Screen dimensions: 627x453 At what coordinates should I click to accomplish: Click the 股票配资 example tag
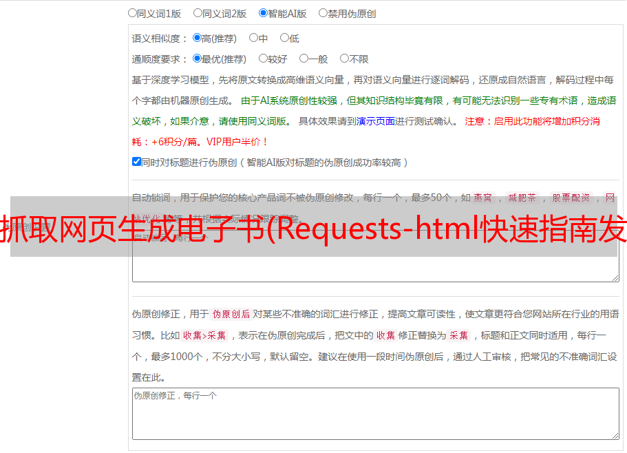tap(571, 198)
